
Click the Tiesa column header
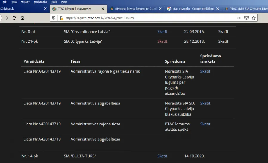click(75, 61)
